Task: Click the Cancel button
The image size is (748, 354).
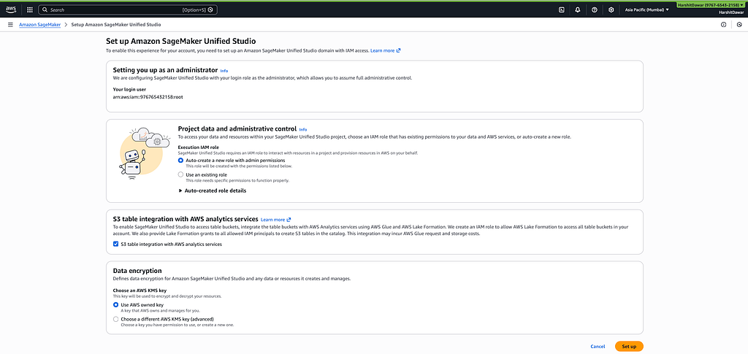Action: click(598, 347)
